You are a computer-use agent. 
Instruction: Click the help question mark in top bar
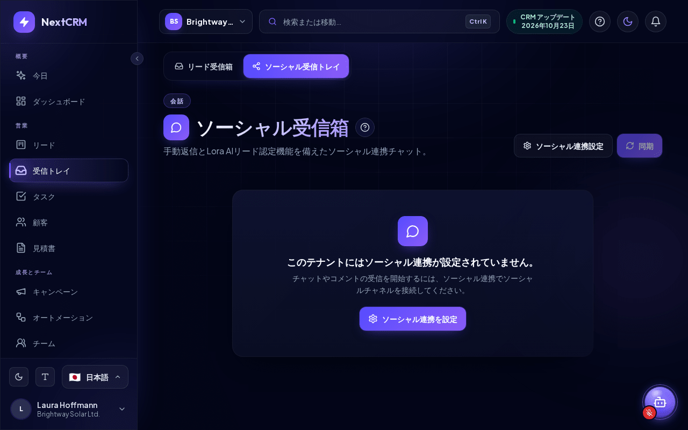(600, 21)
